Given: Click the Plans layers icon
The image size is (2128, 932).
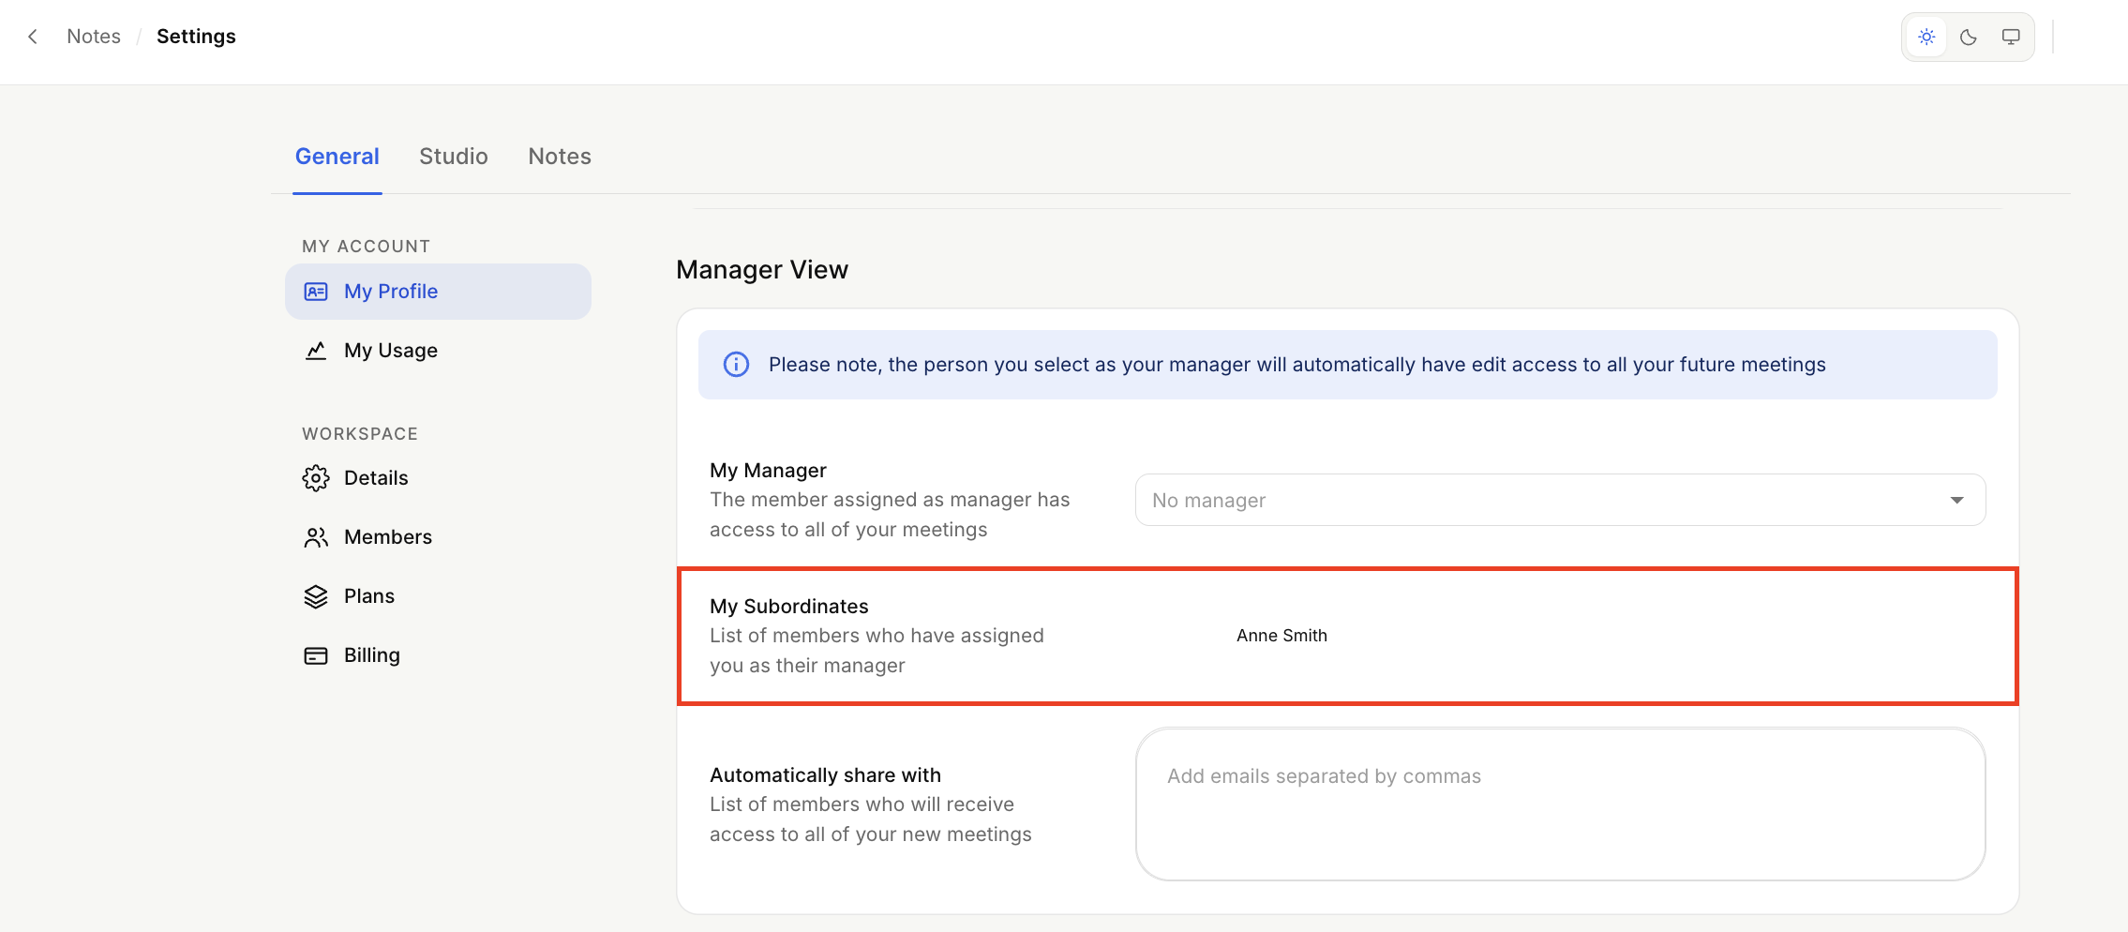Looking at the screenshot, I should coord(316,596).
